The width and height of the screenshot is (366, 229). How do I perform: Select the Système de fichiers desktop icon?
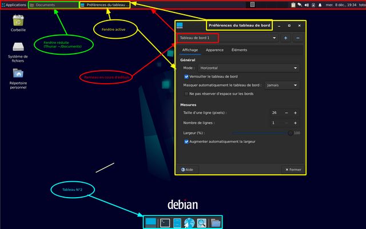pyautogui.click(x=18, y=52)
